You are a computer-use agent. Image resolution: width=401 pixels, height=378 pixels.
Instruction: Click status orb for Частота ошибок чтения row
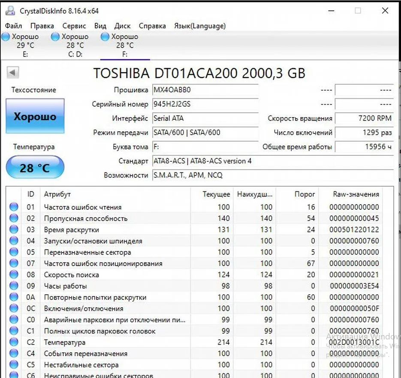coord(14,207)
